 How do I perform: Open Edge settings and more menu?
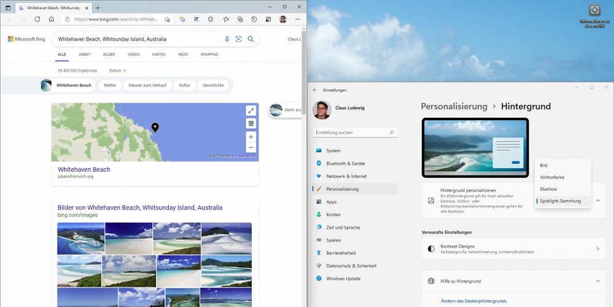pyautogui.click(x=298, y=19)
